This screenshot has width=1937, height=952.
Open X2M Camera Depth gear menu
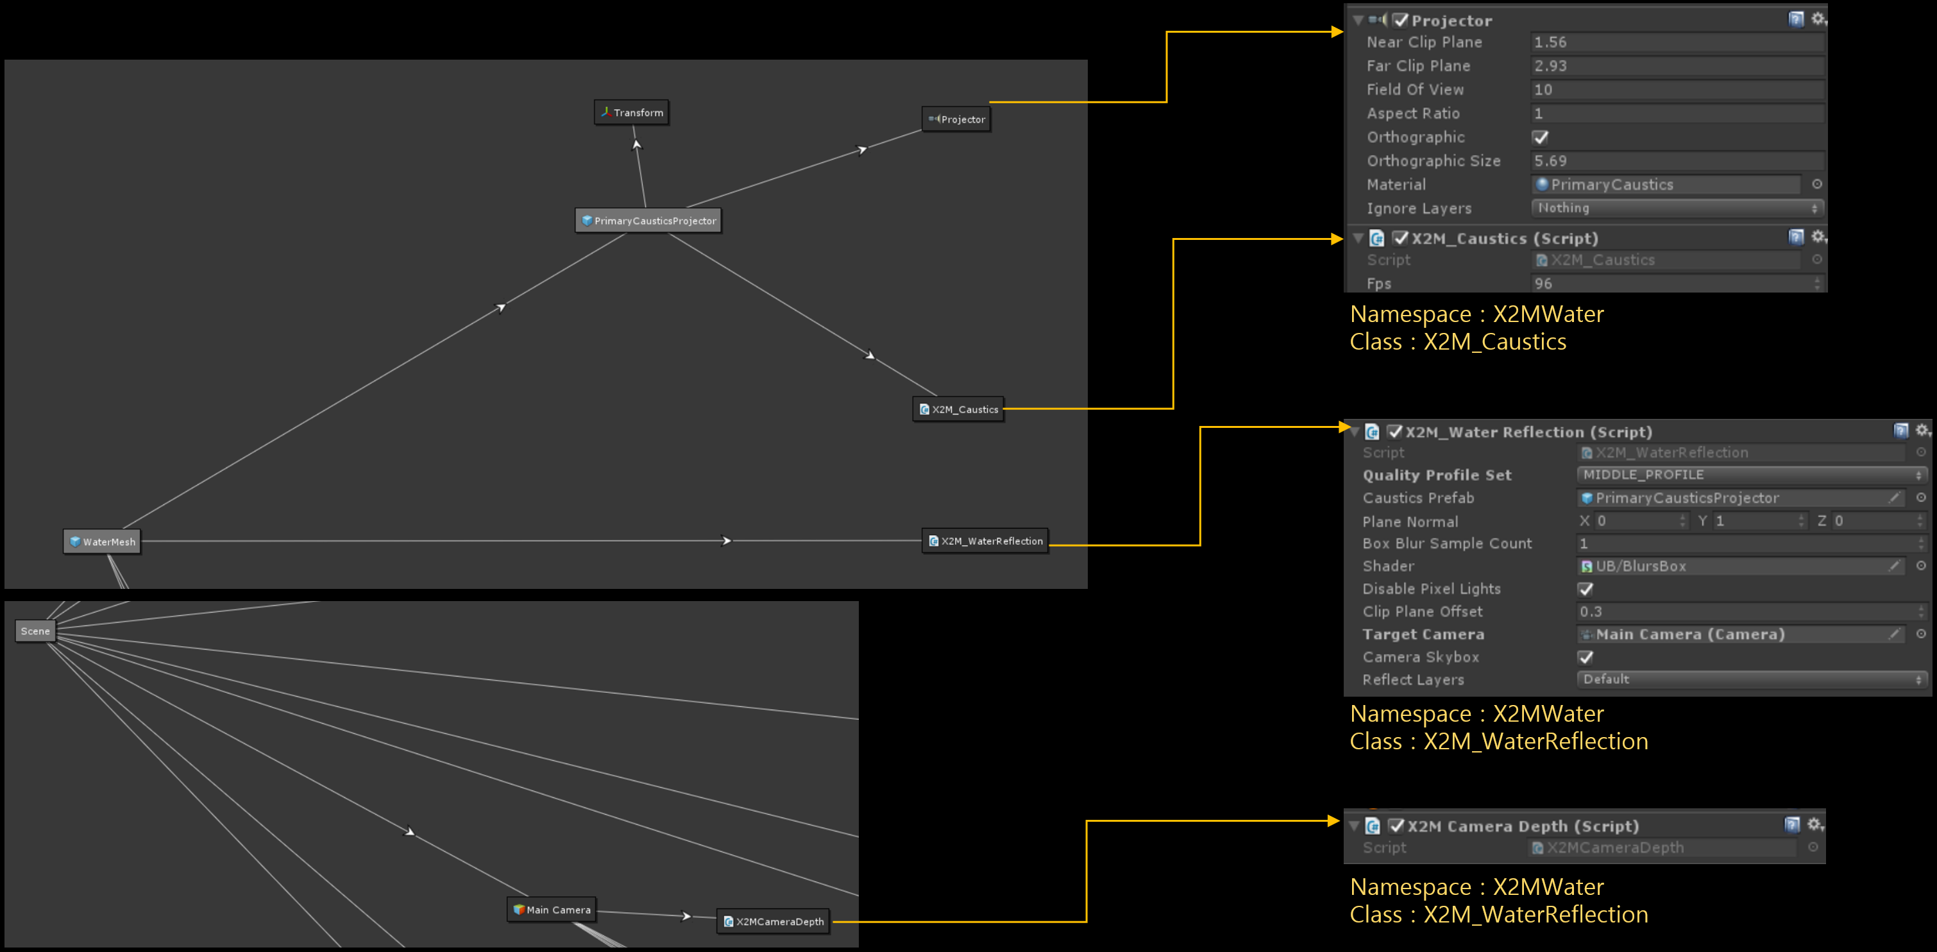(x=1814, y=825)
